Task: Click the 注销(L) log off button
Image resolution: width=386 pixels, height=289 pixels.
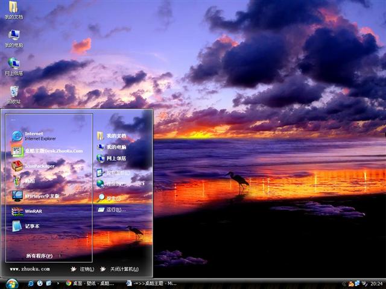Action: (83, 269)
